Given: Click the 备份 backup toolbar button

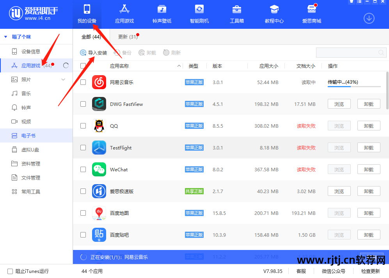Looking at the screenshot, I should [x=123, y=53].
